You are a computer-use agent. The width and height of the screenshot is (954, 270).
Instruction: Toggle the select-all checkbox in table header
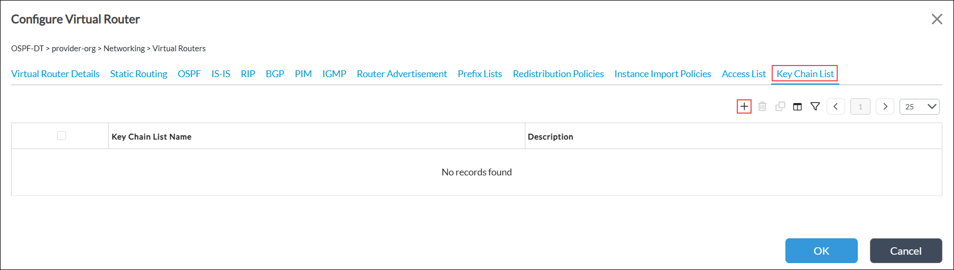pos(61,136)
